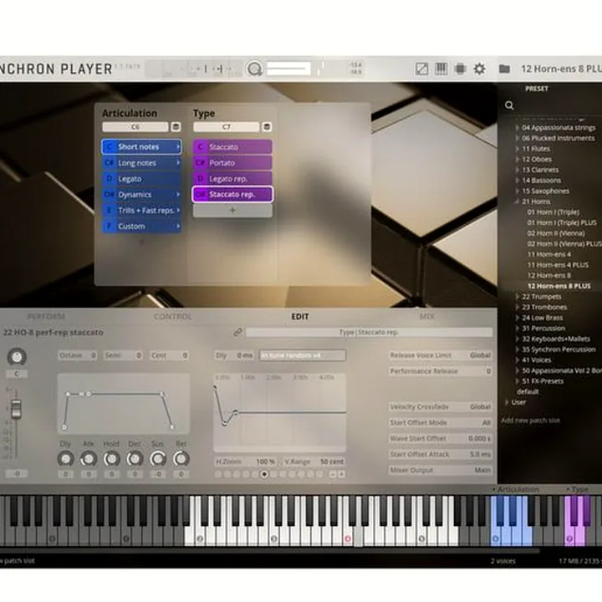Click the tuner dial icon in toolbar
The image size is (602, 602).
point(254,69)
